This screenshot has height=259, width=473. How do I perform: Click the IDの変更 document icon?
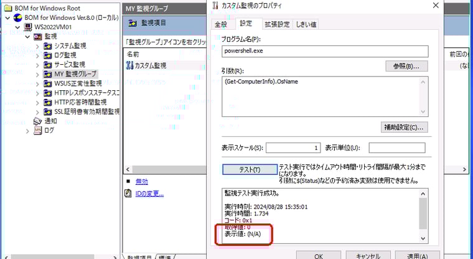click(128, 193)
